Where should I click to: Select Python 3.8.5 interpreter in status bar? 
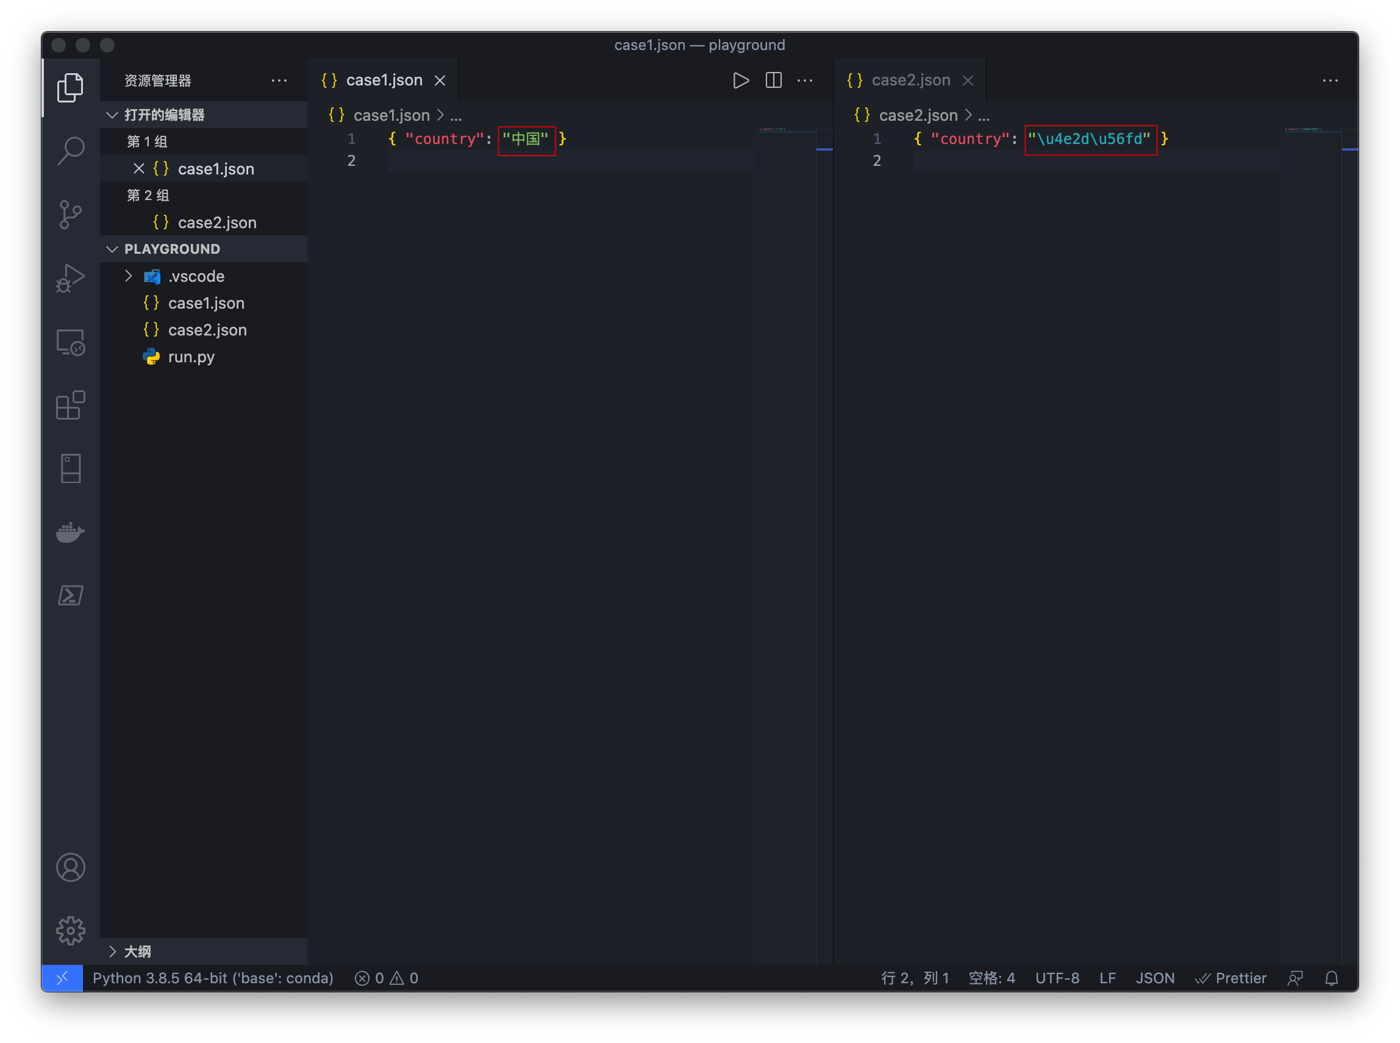[x=213, y=978]
